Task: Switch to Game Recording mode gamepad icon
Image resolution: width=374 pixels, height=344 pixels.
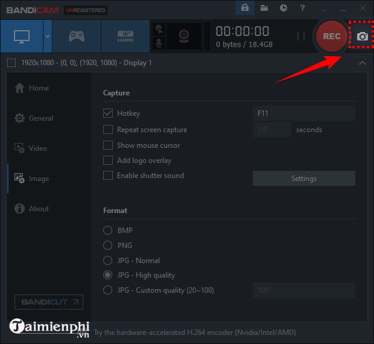Action: click(x=77, y=36)
